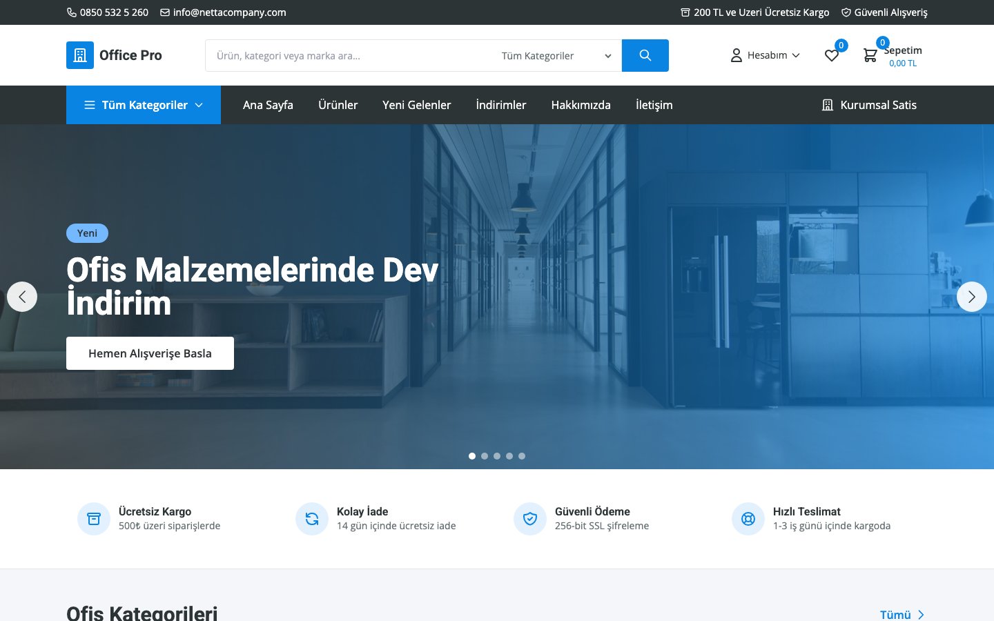Click the right carousel arrow
Viewport: 994px width, 621px height.
972,297
